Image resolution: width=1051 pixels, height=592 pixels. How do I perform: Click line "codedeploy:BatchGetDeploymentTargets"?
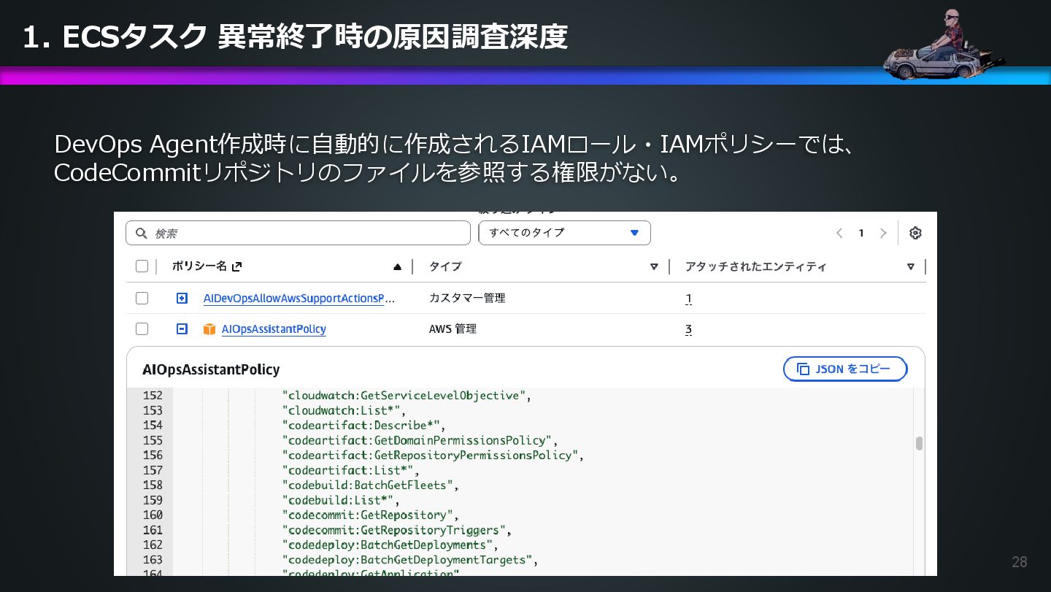[409, 560]
